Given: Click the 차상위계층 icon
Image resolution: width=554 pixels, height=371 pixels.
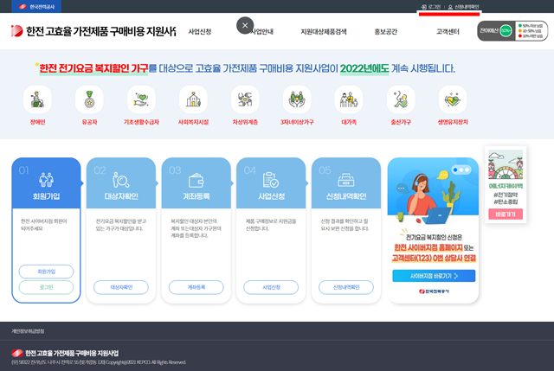Looking at the screenshot, I should click(245, 99).
